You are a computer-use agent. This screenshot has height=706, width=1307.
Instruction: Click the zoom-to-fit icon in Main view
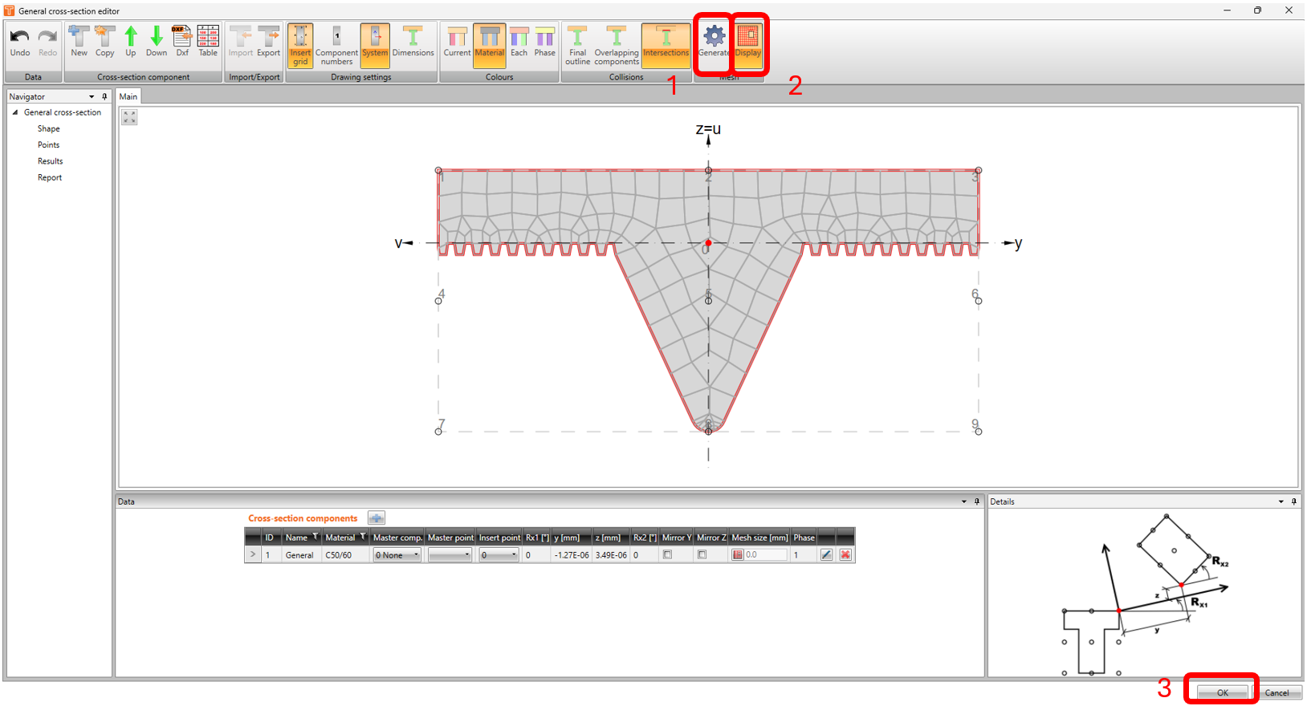tap(129, 117)
